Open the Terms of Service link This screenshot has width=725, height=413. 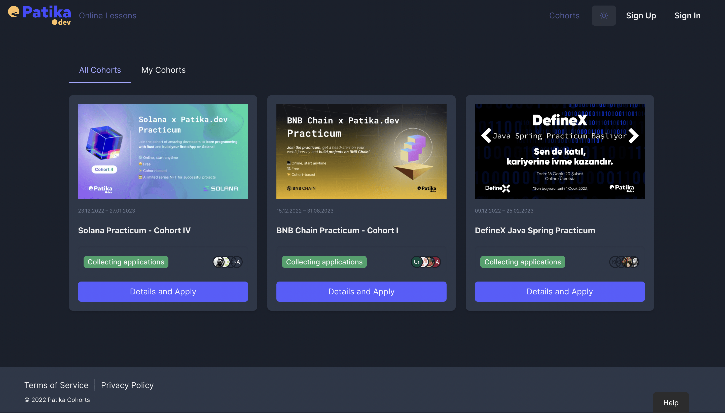coord(56,385)
